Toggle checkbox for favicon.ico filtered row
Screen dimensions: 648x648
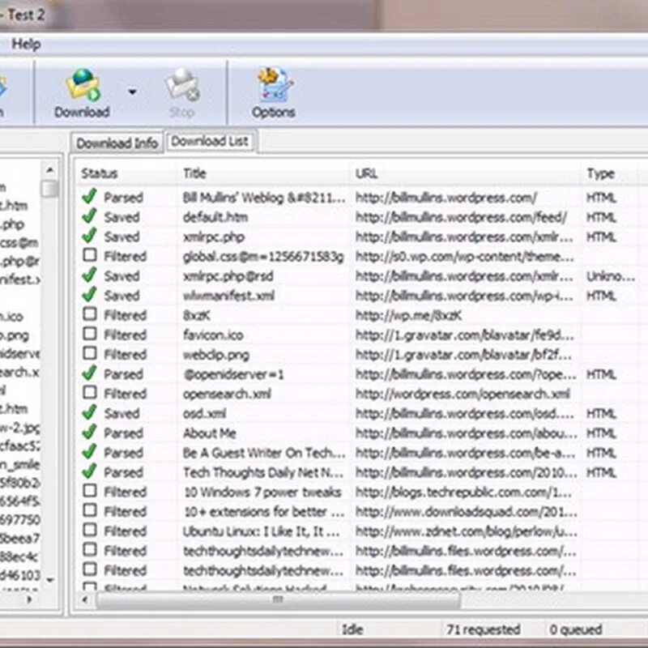[90, 334]
